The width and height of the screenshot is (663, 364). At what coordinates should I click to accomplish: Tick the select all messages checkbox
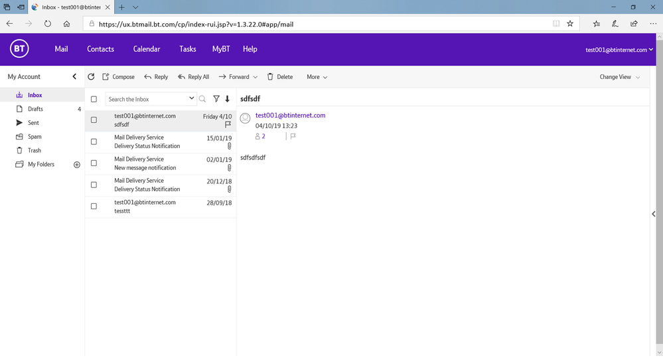(94, 99)
